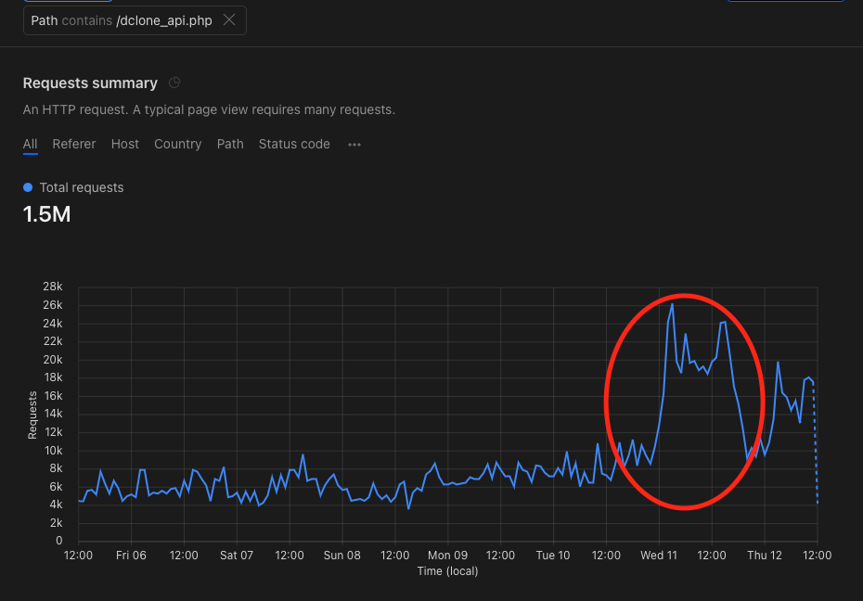
Task: Switch to the Referer tab
Action: pos(73,144)
